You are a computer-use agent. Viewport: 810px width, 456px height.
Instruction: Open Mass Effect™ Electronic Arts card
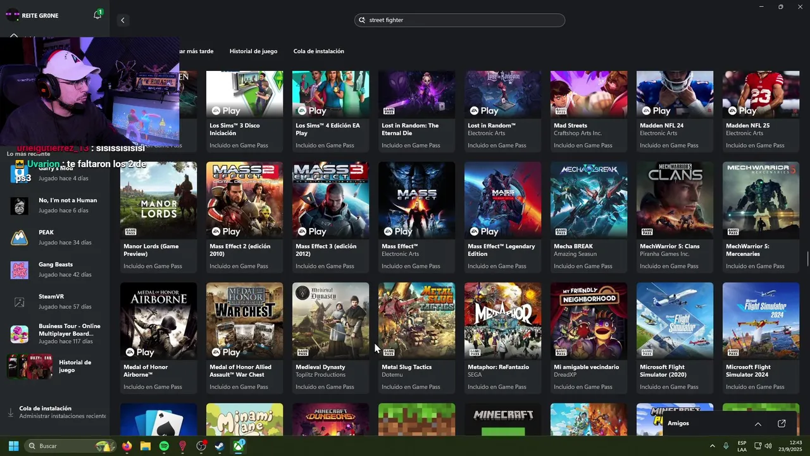pyautogui.click(x=416, y=218)
